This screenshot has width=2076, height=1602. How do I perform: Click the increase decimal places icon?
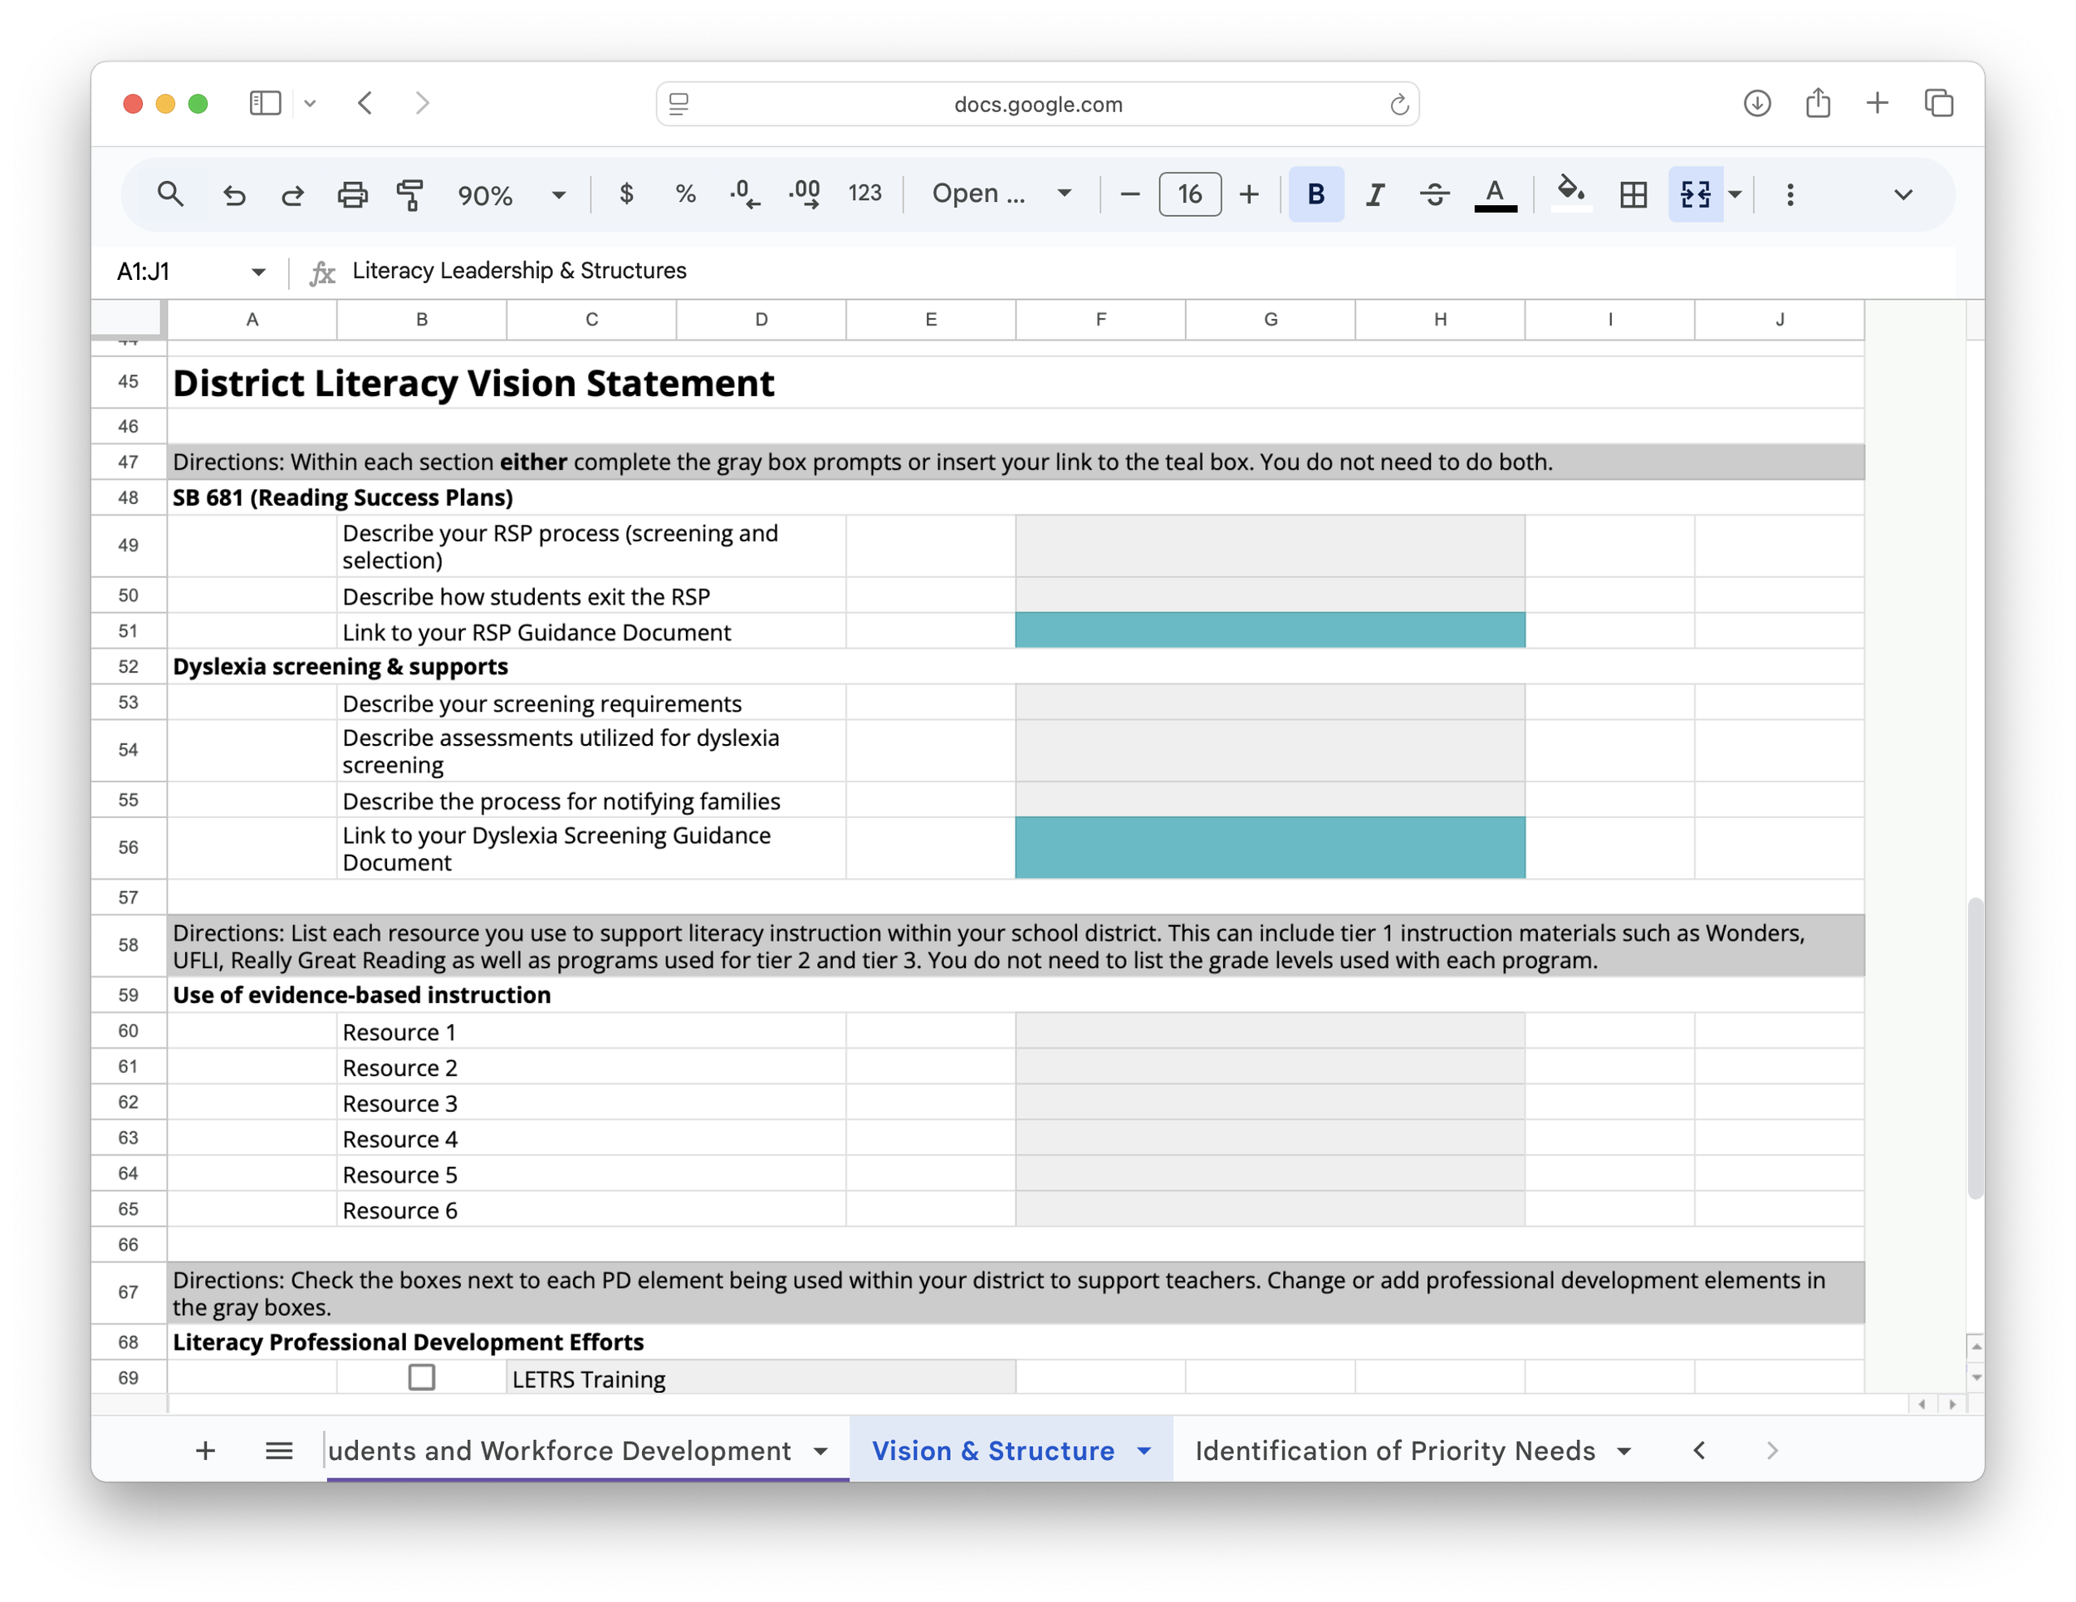coord(804,195)
